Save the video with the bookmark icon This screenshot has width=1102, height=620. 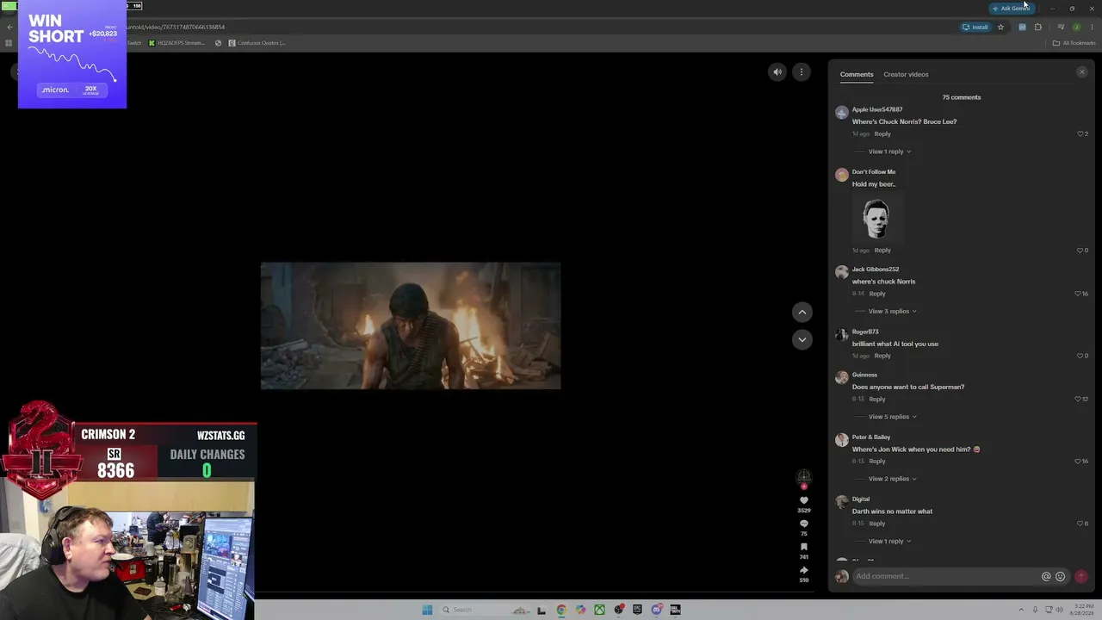[804, 547]
